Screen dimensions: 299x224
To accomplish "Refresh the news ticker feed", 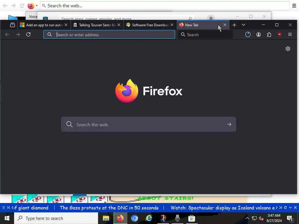I will pyautogui.click(x=286, y=208).
